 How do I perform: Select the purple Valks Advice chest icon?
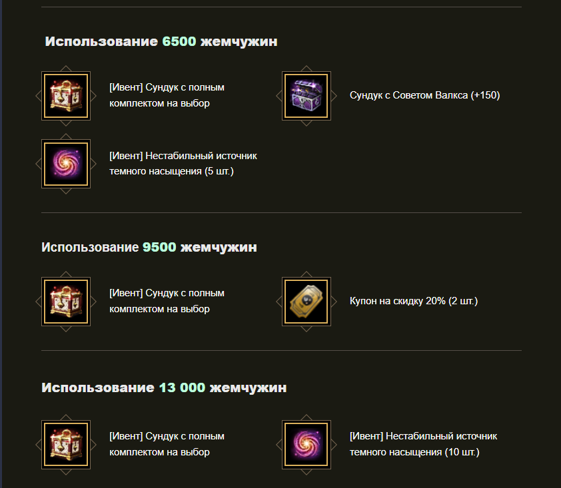[306, 96]
